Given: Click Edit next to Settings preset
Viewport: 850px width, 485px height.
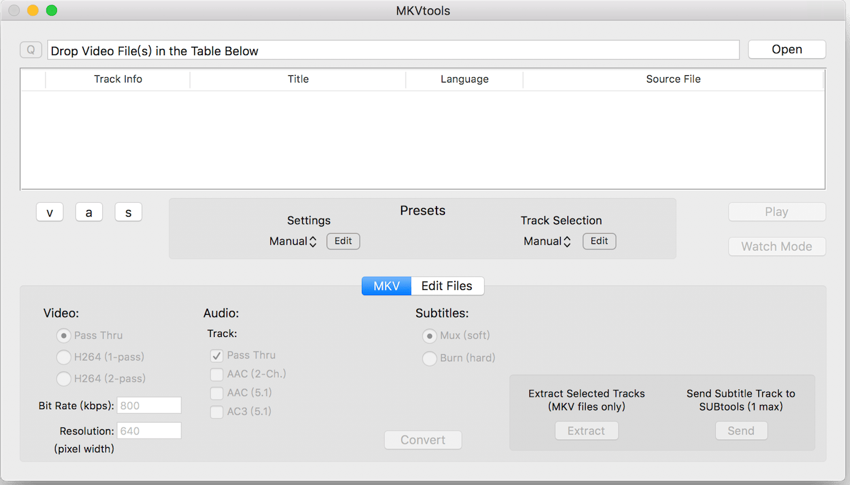Looking at the screenshot, I should (x=344, y=241).
